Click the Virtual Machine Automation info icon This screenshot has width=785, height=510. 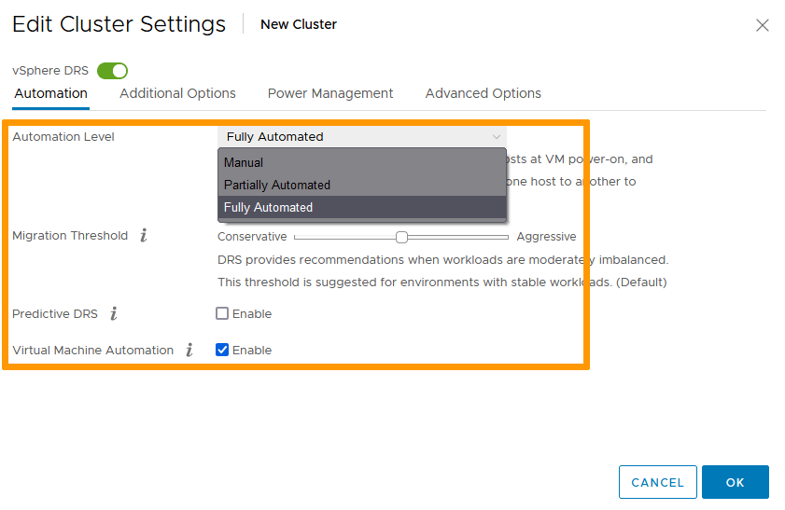point(189,351)
